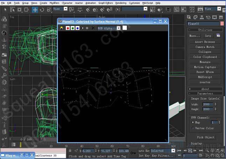Switch to the Motion command panel tab
Image resolution: width=226 pixels, height=159 pixels.
point(208,17)
